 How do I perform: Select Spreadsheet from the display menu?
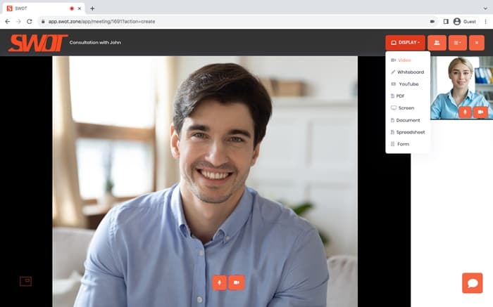point(410,132)
